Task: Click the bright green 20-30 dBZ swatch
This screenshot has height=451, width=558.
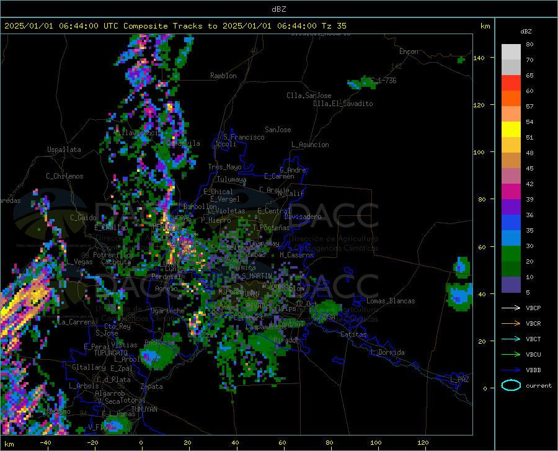Action: pos(511,254)
